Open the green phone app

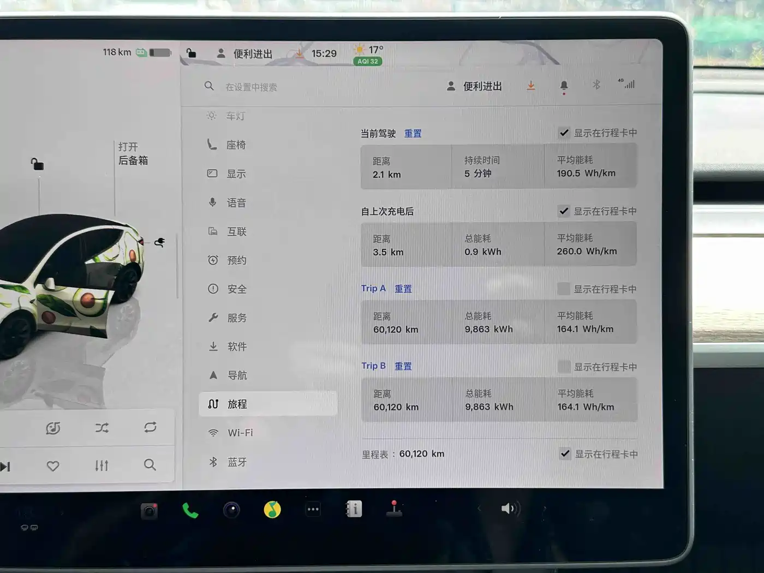coord(190,511)
